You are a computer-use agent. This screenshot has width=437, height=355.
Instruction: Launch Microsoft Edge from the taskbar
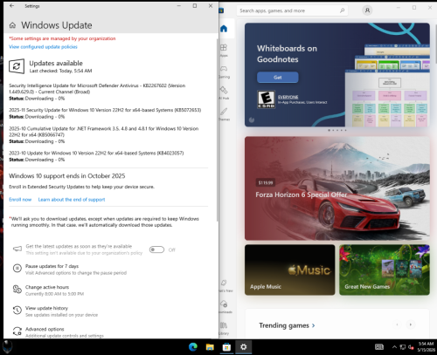(x=193, y=347)
